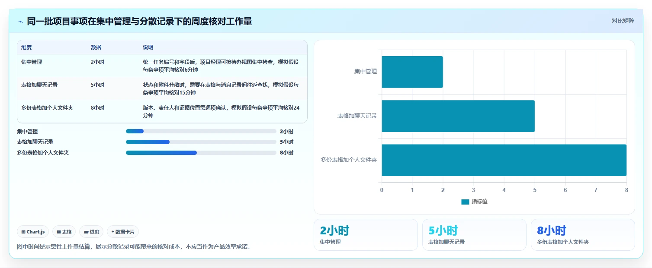Open the 5小时 表格加聊天记录 data card

pos(474,235)
